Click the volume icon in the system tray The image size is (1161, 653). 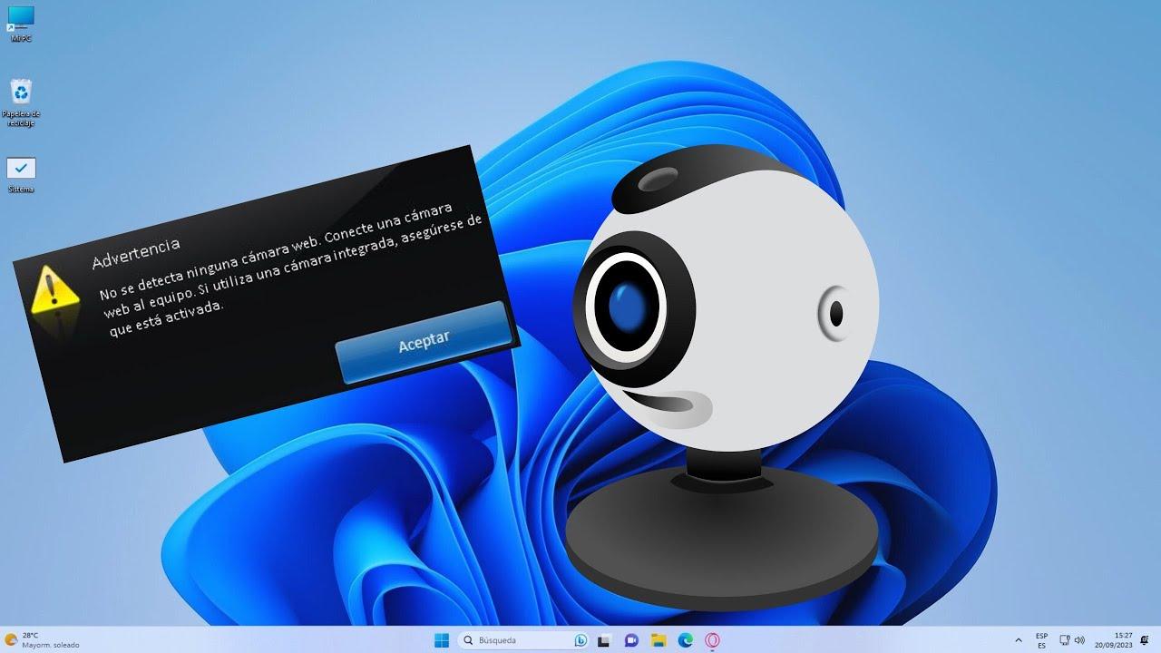tap(1080, 640)
